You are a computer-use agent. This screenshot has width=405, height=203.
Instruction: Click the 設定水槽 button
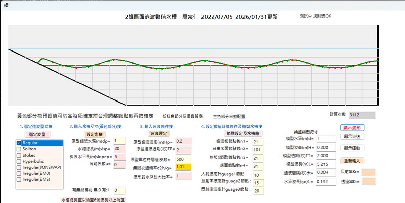click(x=95, y=133)
